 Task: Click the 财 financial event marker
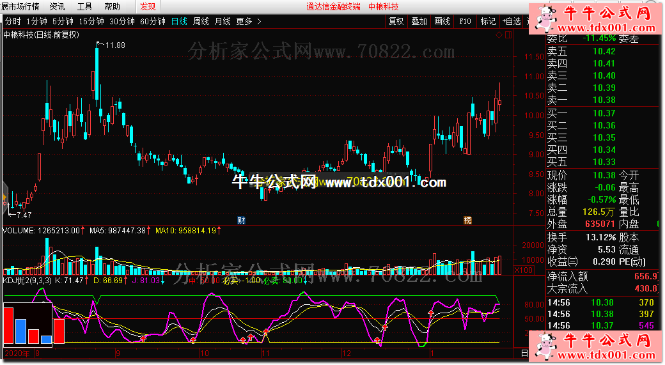pos(241,220)
